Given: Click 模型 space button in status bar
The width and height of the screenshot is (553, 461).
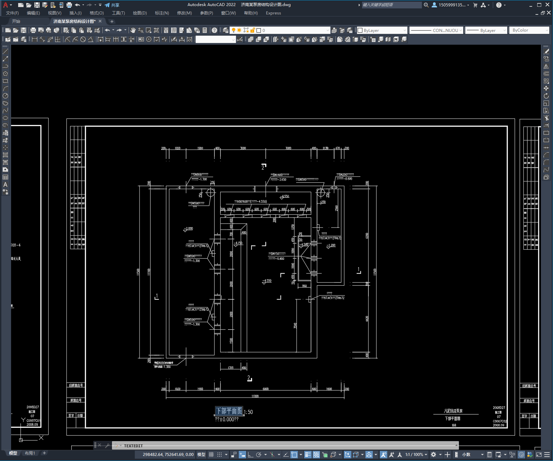Looking at the screenshot, I should pos(201,455).
